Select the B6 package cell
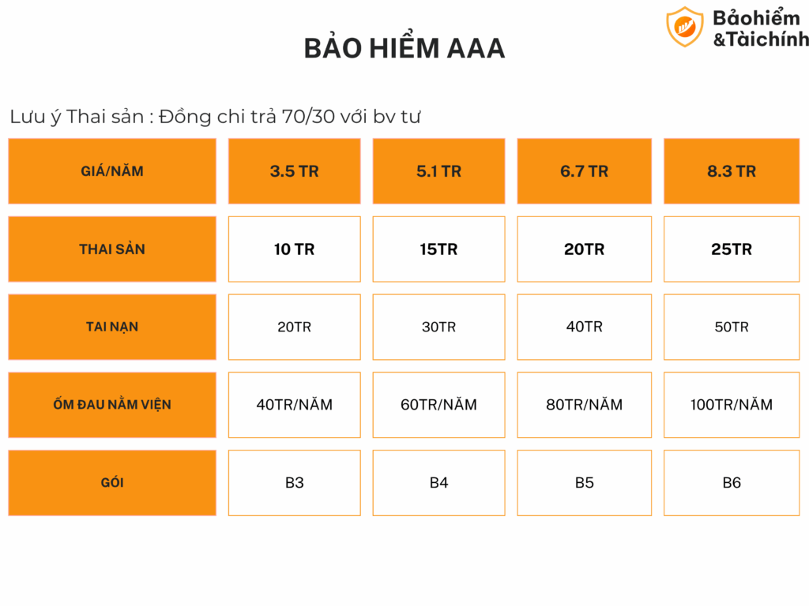This screenshot has width=809, height=606. (x=732, y=482)
